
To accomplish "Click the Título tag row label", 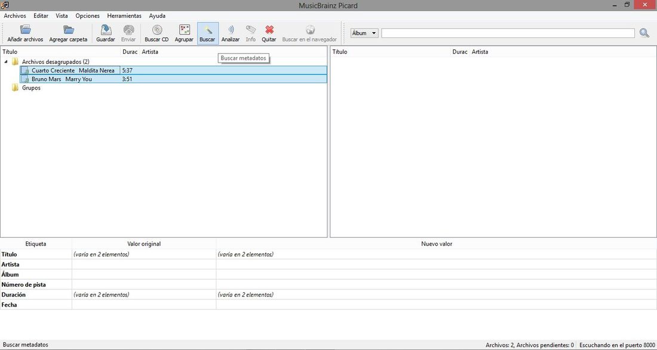I will 9,254.
